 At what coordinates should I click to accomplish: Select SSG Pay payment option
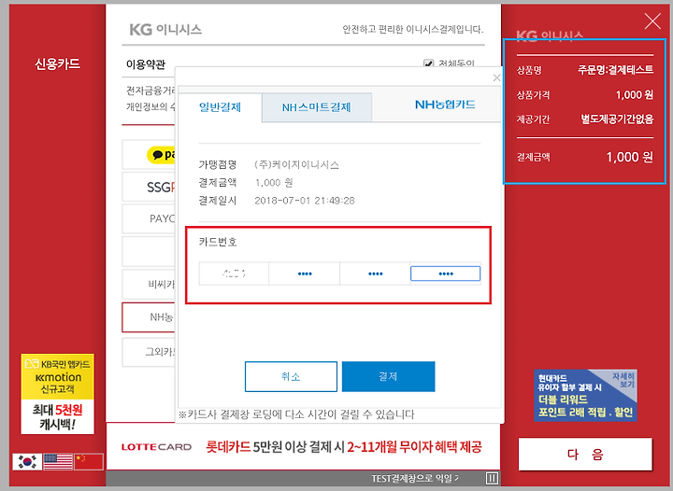pyautogui.click(x=149, y=187)
